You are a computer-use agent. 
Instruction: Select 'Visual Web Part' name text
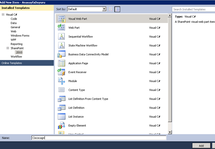click(78, 19)
